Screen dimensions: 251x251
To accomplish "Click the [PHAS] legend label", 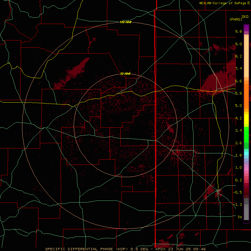I will pos(236,19).
